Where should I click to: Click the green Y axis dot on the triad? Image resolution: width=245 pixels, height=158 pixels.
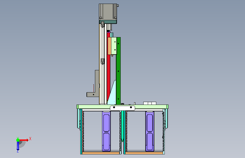[18, 140]
